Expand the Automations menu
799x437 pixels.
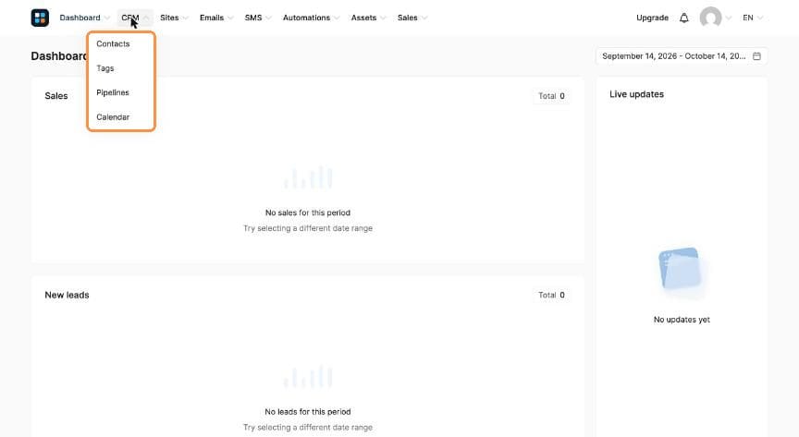point(311,18)
